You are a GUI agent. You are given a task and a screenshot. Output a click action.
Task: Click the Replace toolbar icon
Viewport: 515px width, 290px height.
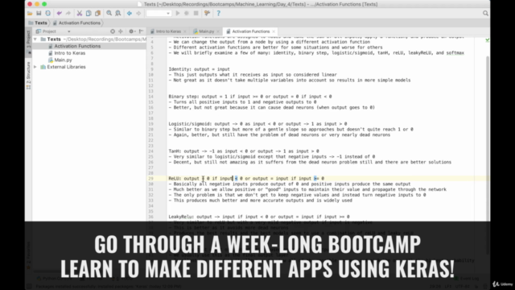118,13
